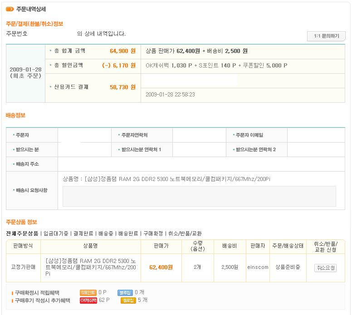This screenshot has width=352, height=315.
Task: Click the 블루칩 badge icon
Action: (x=124, y=293)
